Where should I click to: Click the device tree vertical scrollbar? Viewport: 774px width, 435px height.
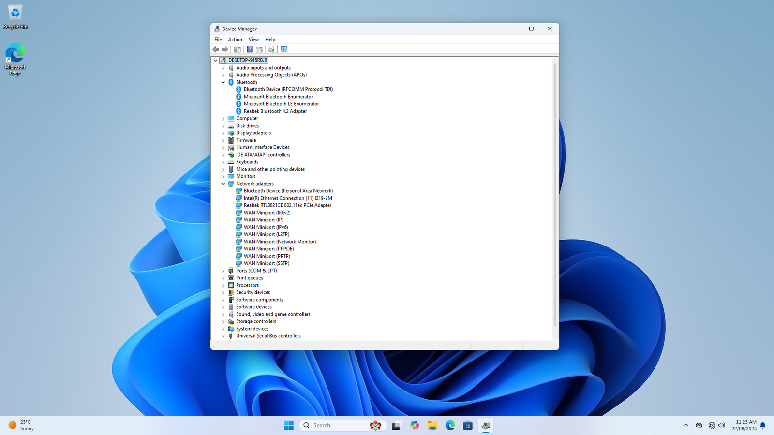[x=555, y=195]
